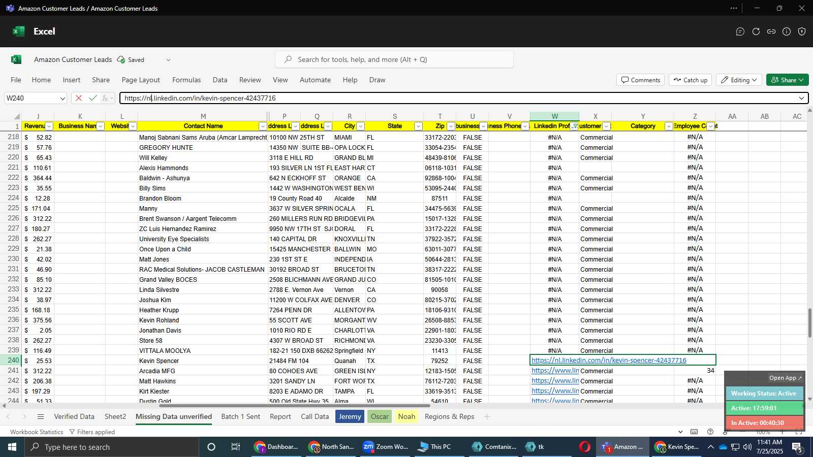Image resolution: width=813 pixels, height=457 pixels.
Task: Open the volume control in system tray
Action: click(747, 447)
